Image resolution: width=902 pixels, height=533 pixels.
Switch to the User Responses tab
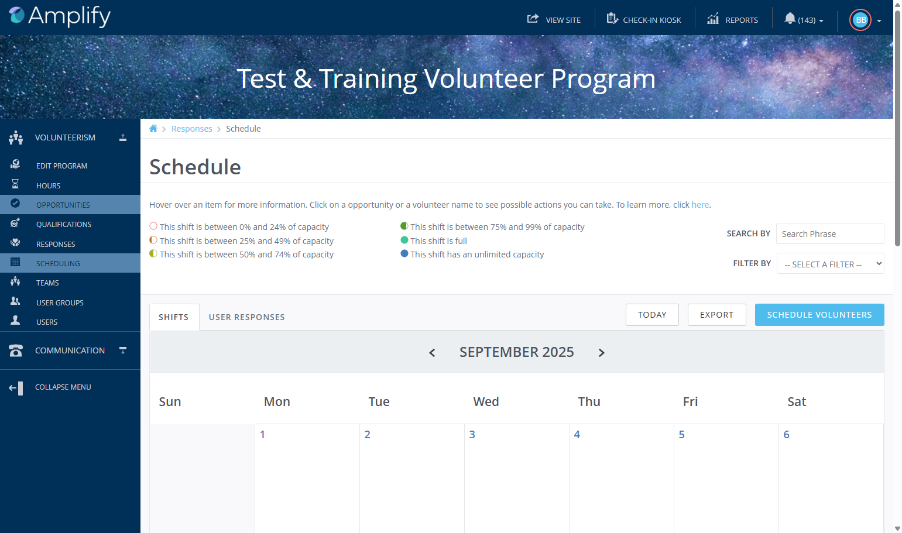pos(247,317)
